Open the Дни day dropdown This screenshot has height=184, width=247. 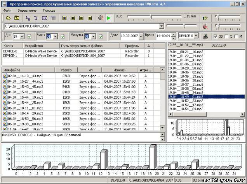pyautogui.click(x=23, y=36)
